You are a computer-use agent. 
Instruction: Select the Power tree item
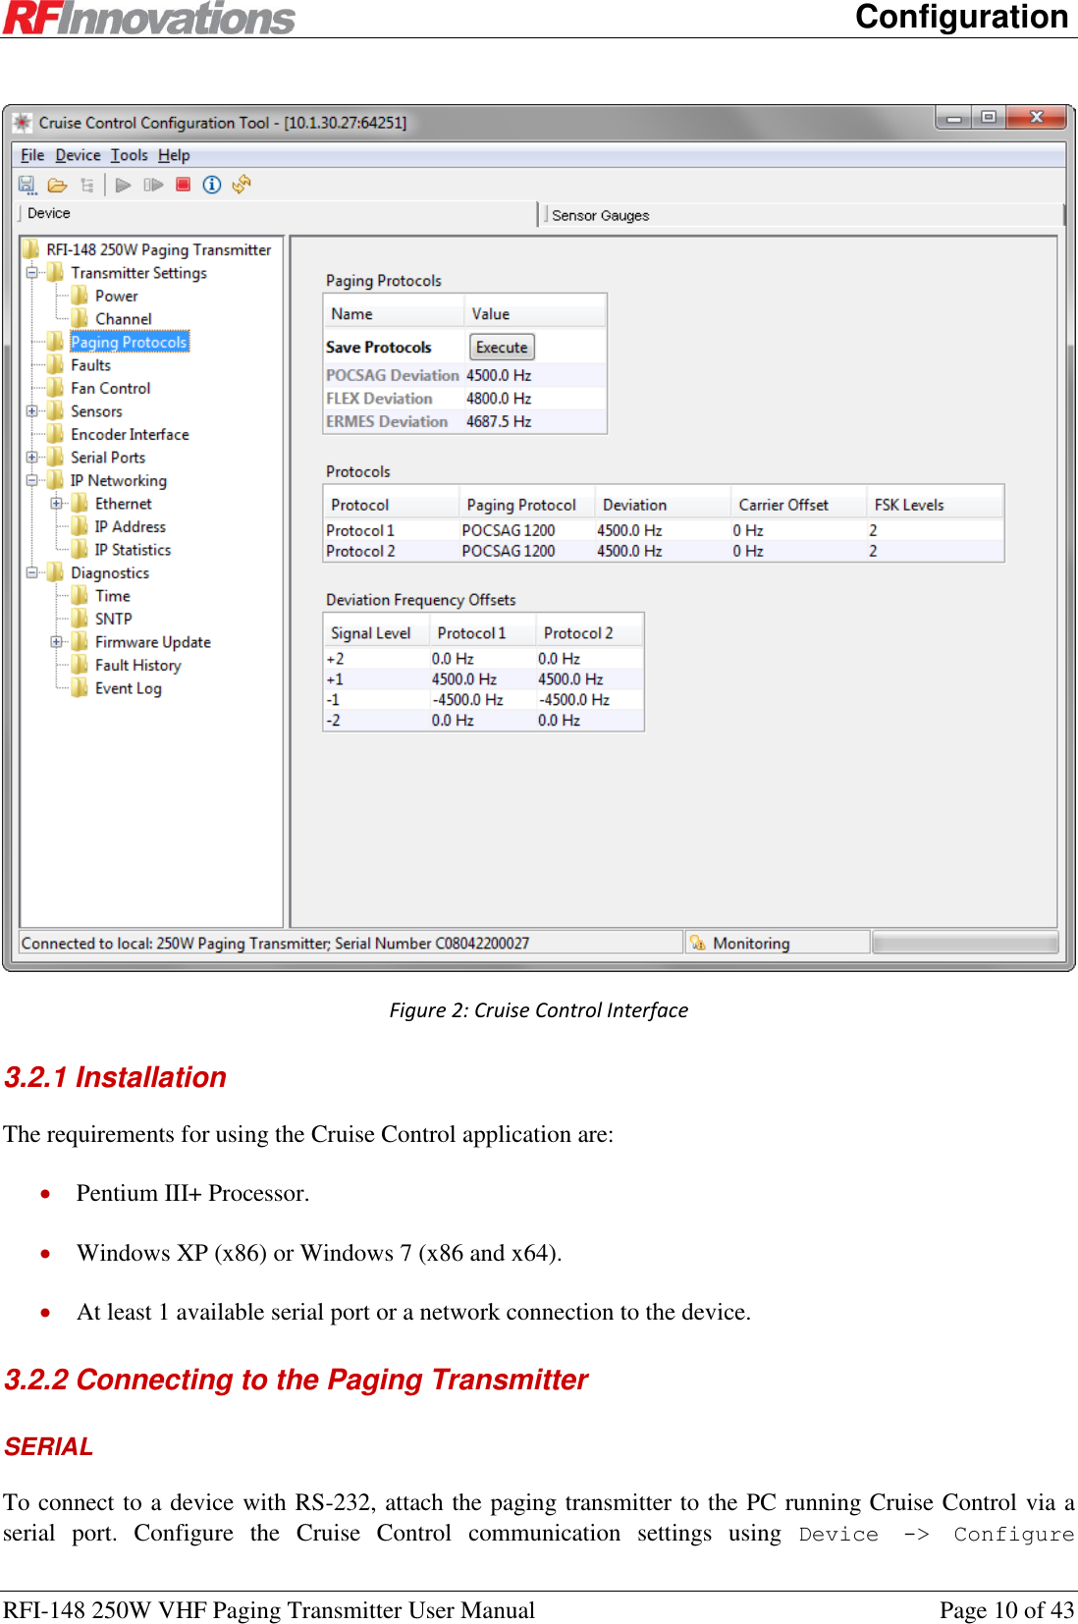pyautogui.click(x=116, y=296)
